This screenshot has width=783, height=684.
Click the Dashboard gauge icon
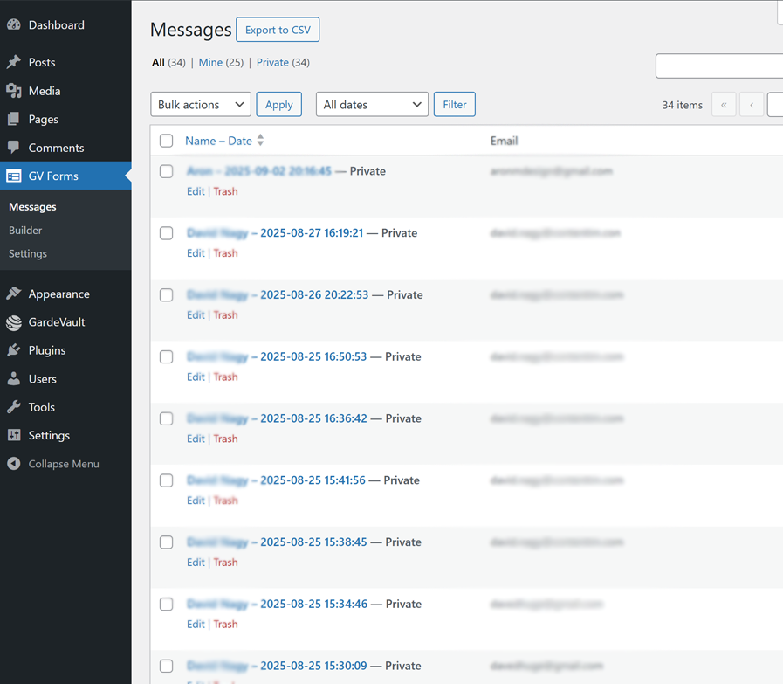tap(14, 25)
